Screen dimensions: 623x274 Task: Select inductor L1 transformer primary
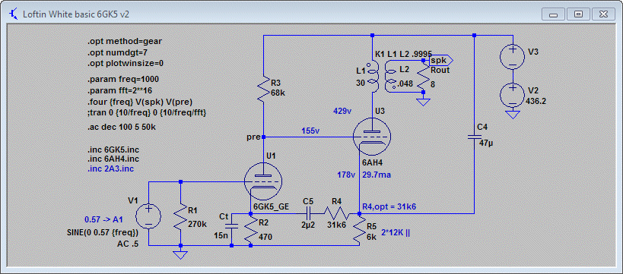[x=372, y=76]
